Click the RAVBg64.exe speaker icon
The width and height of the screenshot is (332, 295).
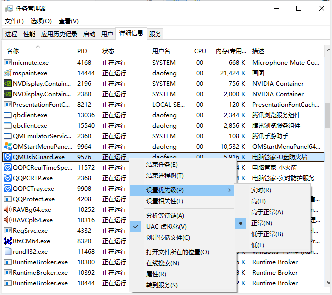8,209
